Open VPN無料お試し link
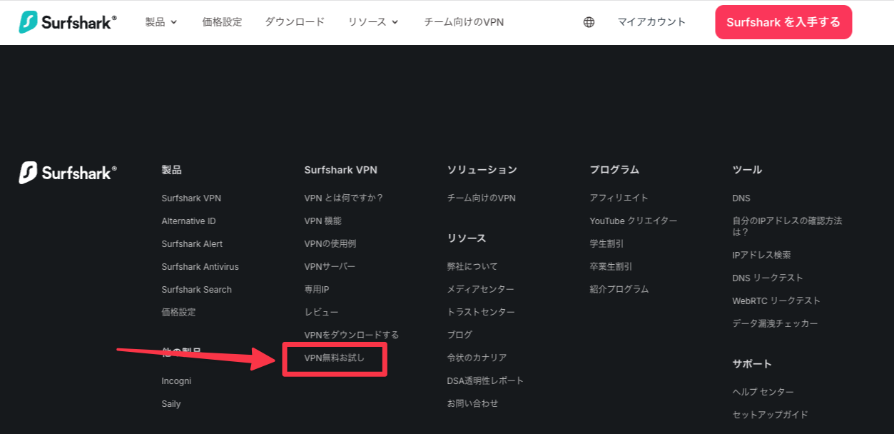894x434 pixels. [x=334, y=358]
